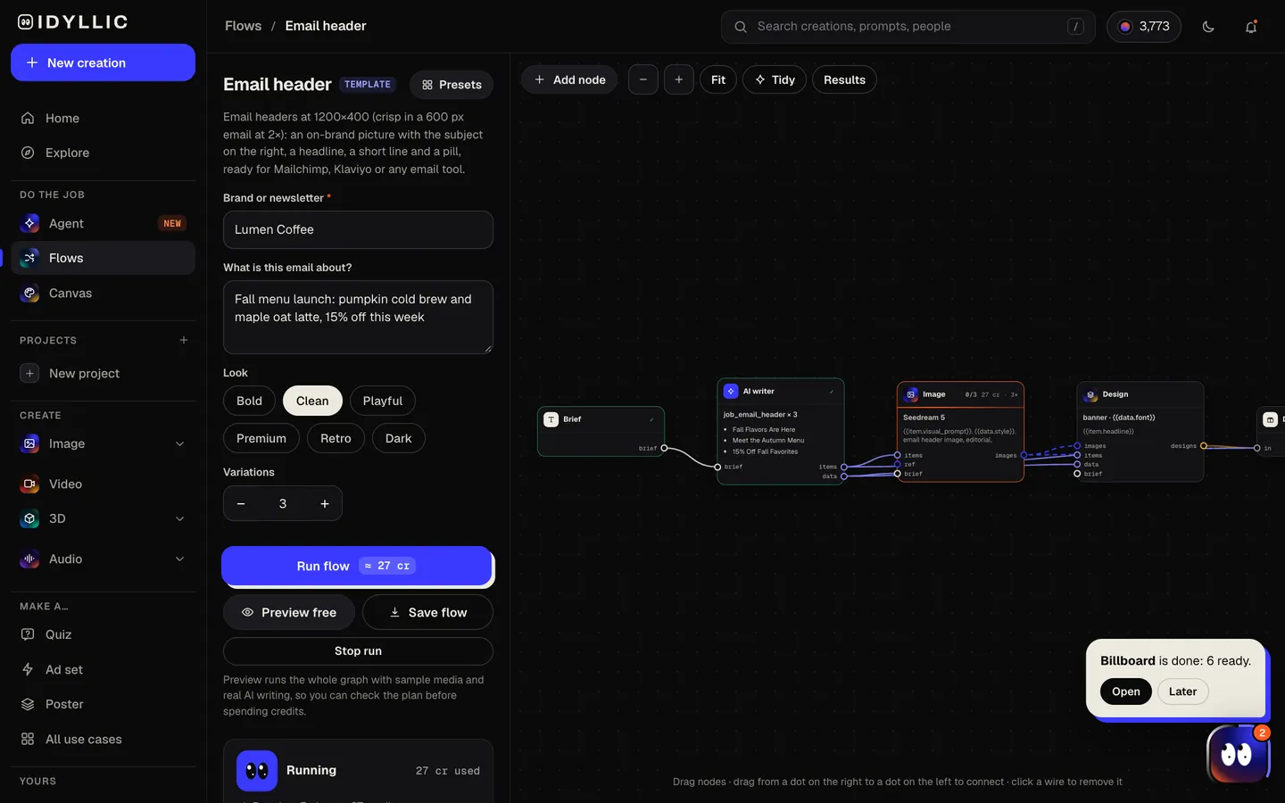Click the Brand or newsletter field

358,229
